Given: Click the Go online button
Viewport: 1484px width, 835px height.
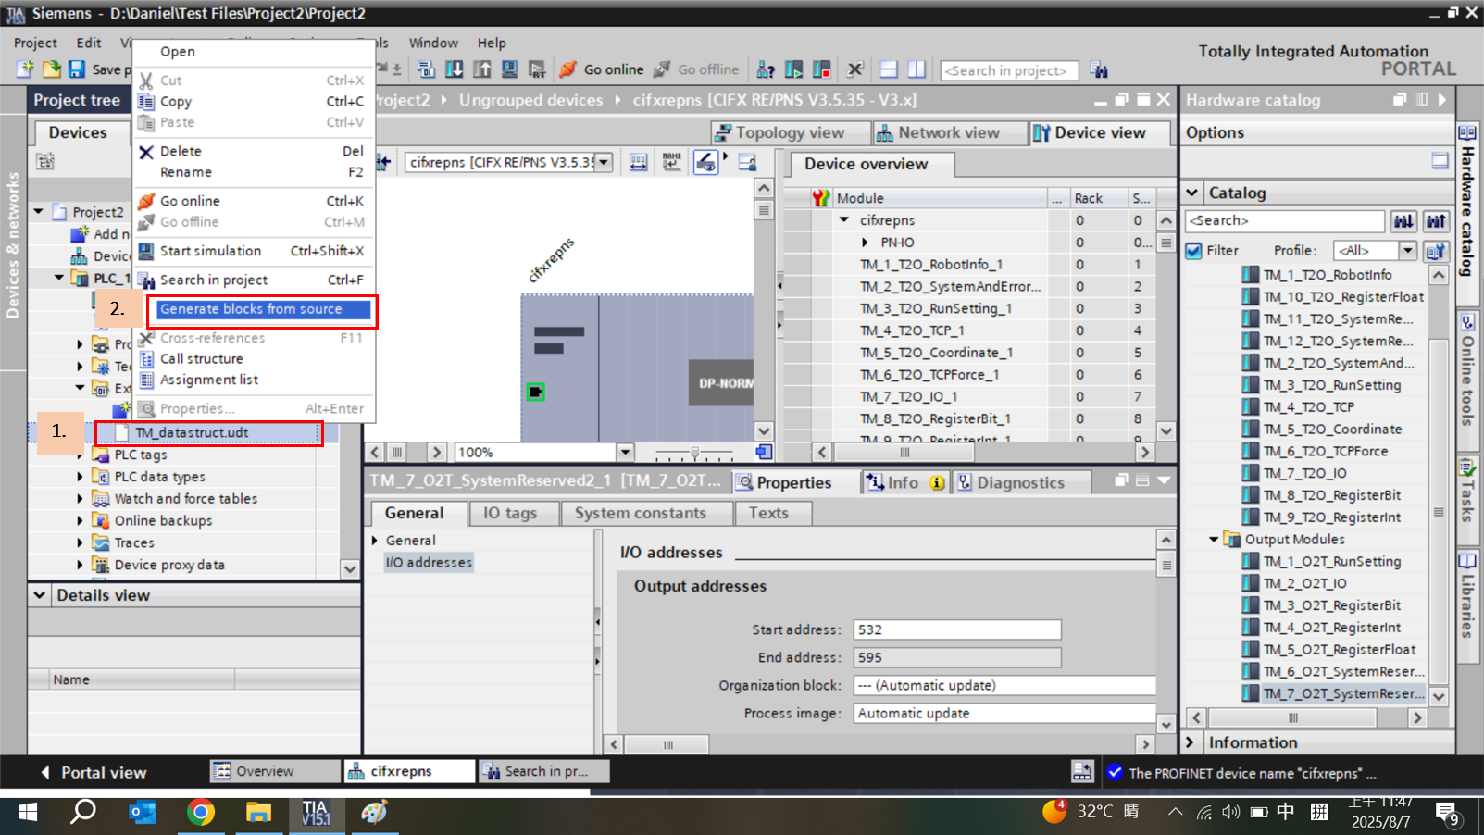Looking at the screenshot, I should pos(602,69).
